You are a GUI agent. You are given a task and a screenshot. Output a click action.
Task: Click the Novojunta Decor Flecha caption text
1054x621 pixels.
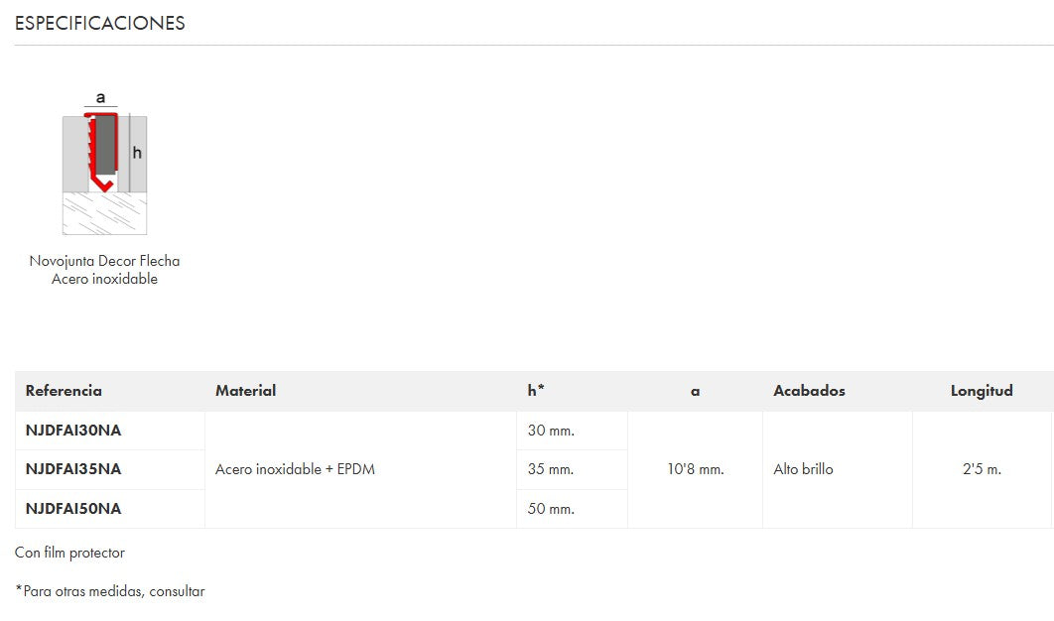pos(104,270)
